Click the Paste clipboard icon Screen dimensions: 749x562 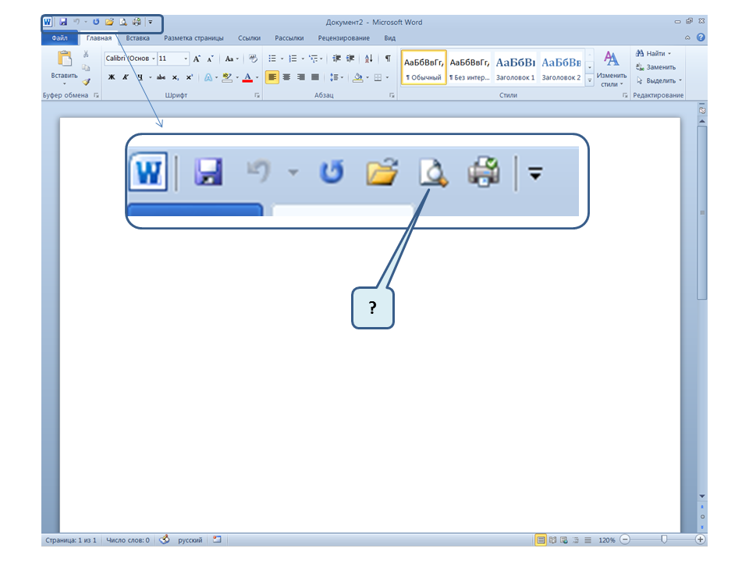tap(64, 59)
